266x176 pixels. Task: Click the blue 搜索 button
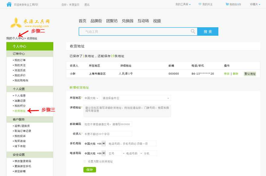pyautogui.click(x=208, y=31)
